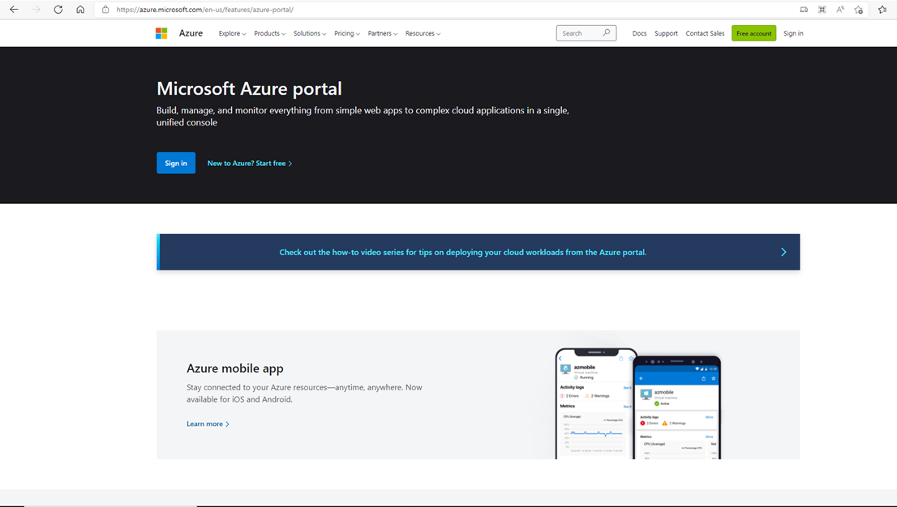The height and width of the screenshot is (507, 897).
Task: Expand the Solutions menu
Action: point(310,33)
